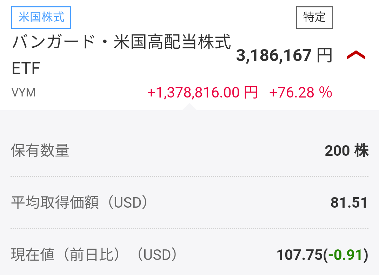Click the +76.28 % gain percentage
The height and width of the screenshot is (275, 379).
(300, 93)
